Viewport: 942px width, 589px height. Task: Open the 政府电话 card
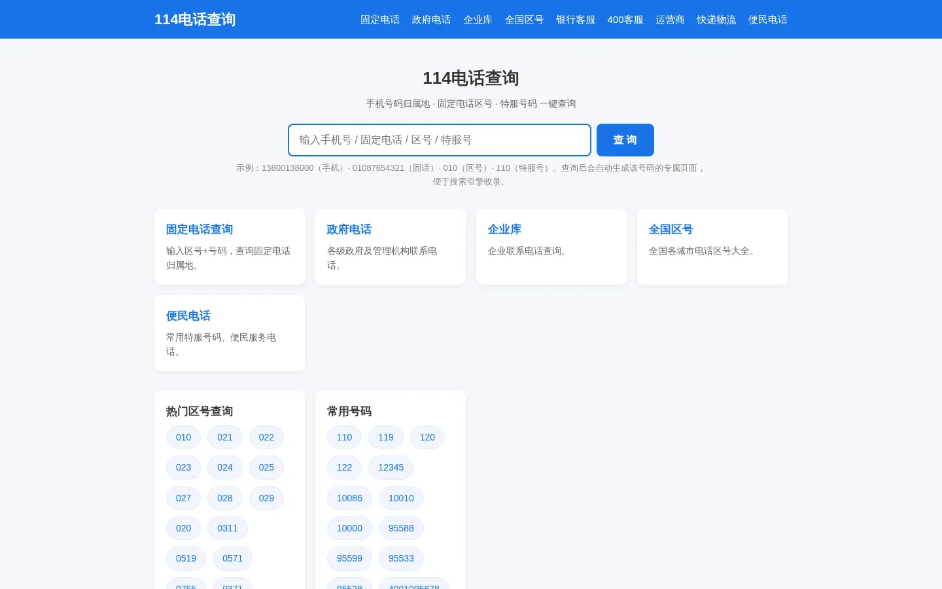tap(391, 247)
